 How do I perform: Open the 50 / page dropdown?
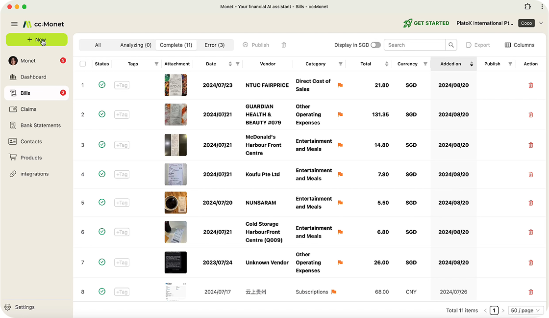(x=524, y=310)
